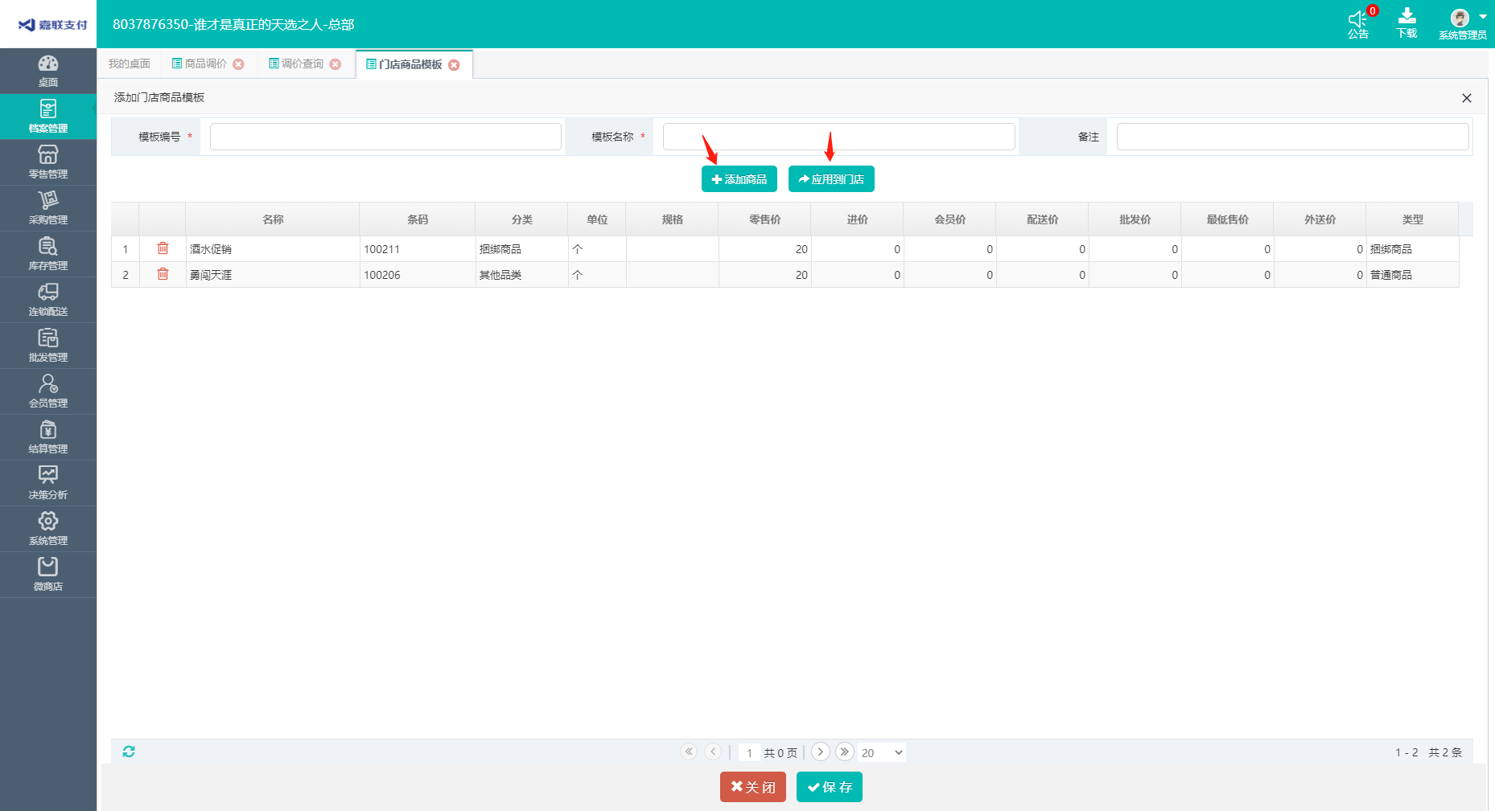
Task: Switch to the 我的桌面 tab
Action: click(x=130, y=63)
